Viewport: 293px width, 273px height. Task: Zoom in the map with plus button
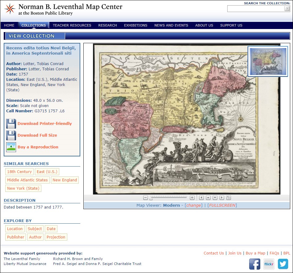(x=192, y=198)
